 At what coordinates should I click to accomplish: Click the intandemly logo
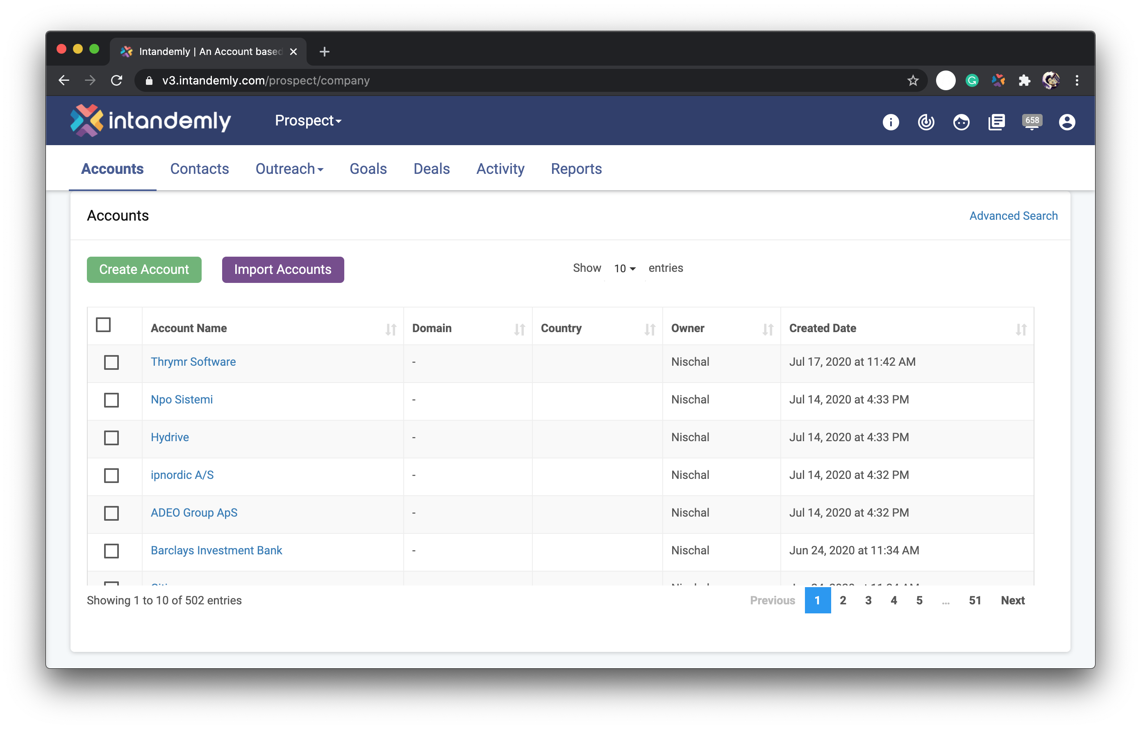pos(151,121)
